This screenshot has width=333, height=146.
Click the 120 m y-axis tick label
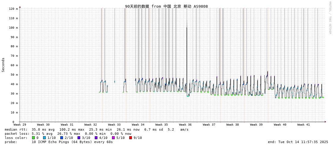pyautogui.click(x=13, y=9)
